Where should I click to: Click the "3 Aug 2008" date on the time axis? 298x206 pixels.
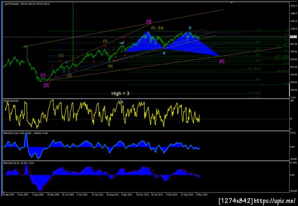coord(38,195)
